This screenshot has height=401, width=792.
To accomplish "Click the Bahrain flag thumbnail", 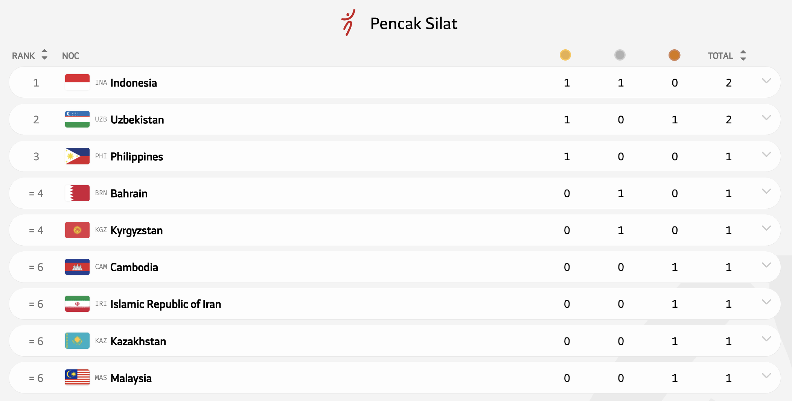I will [x=77, y=193].
